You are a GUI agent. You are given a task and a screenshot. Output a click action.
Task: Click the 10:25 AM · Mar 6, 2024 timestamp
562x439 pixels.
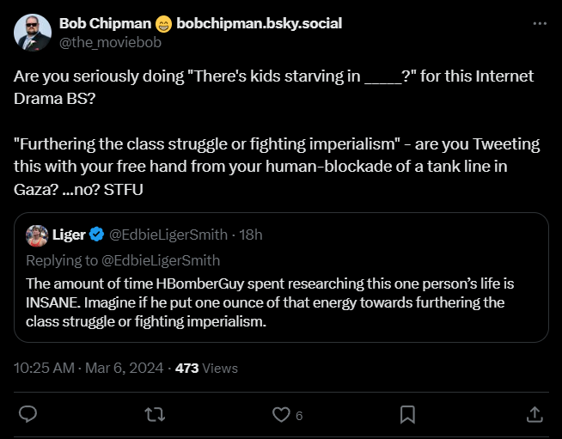[x=89, y=368]
